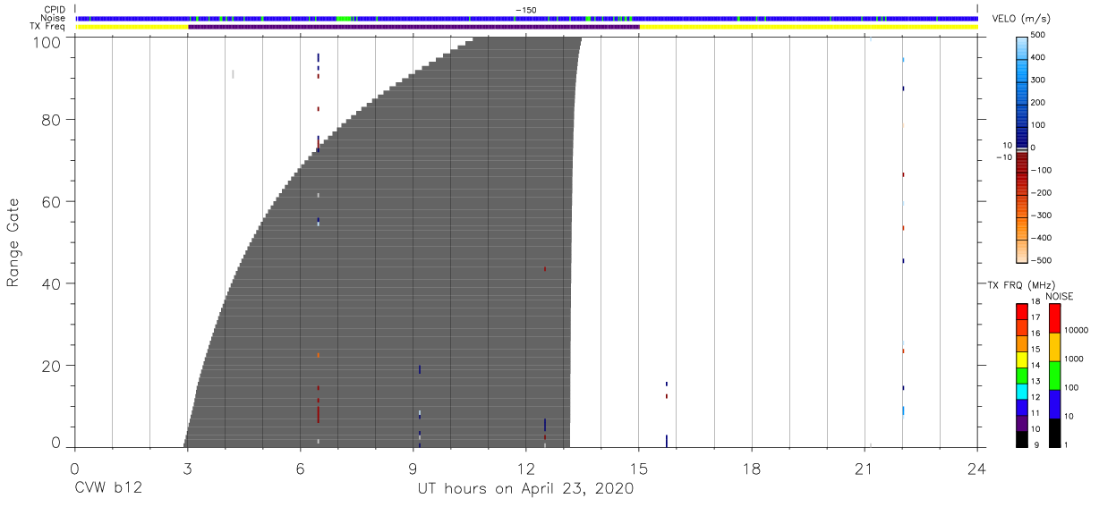Image resolution: width=1099 pixels, height=507 pixels.
Task: Click x-axis tick label 12
Action: click(x=526, y=468)
